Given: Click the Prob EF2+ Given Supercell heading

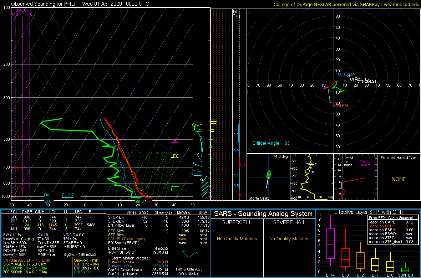Looking at the screenshot, I should click(x=390, y=218).
